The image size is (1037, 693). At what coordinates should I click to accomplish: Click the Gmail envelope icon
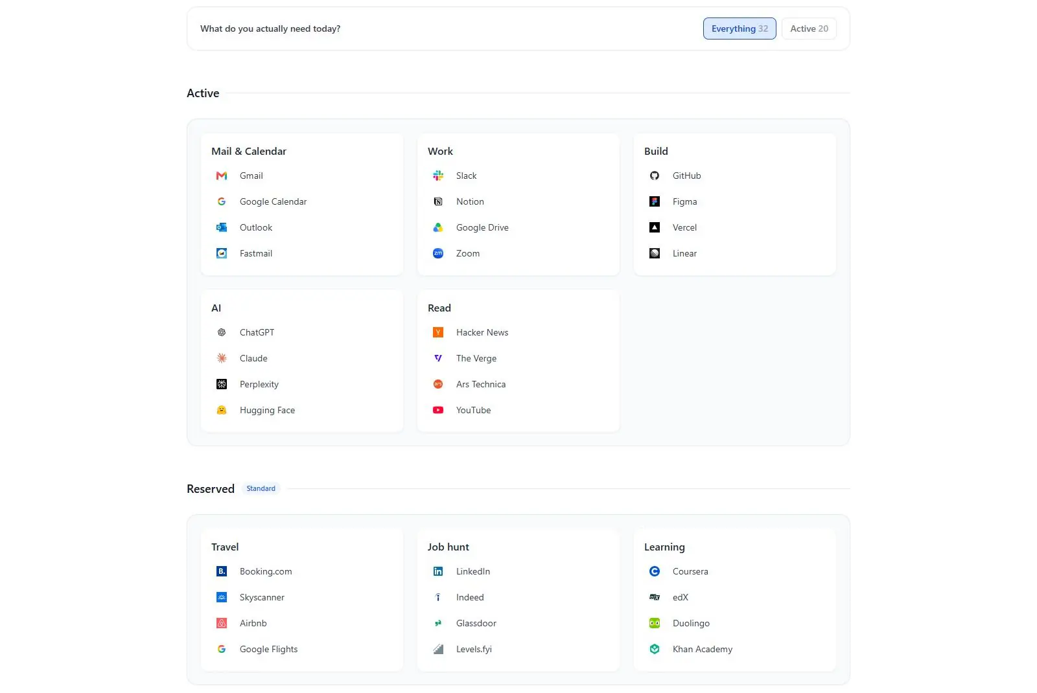click(x=222, y=176)
